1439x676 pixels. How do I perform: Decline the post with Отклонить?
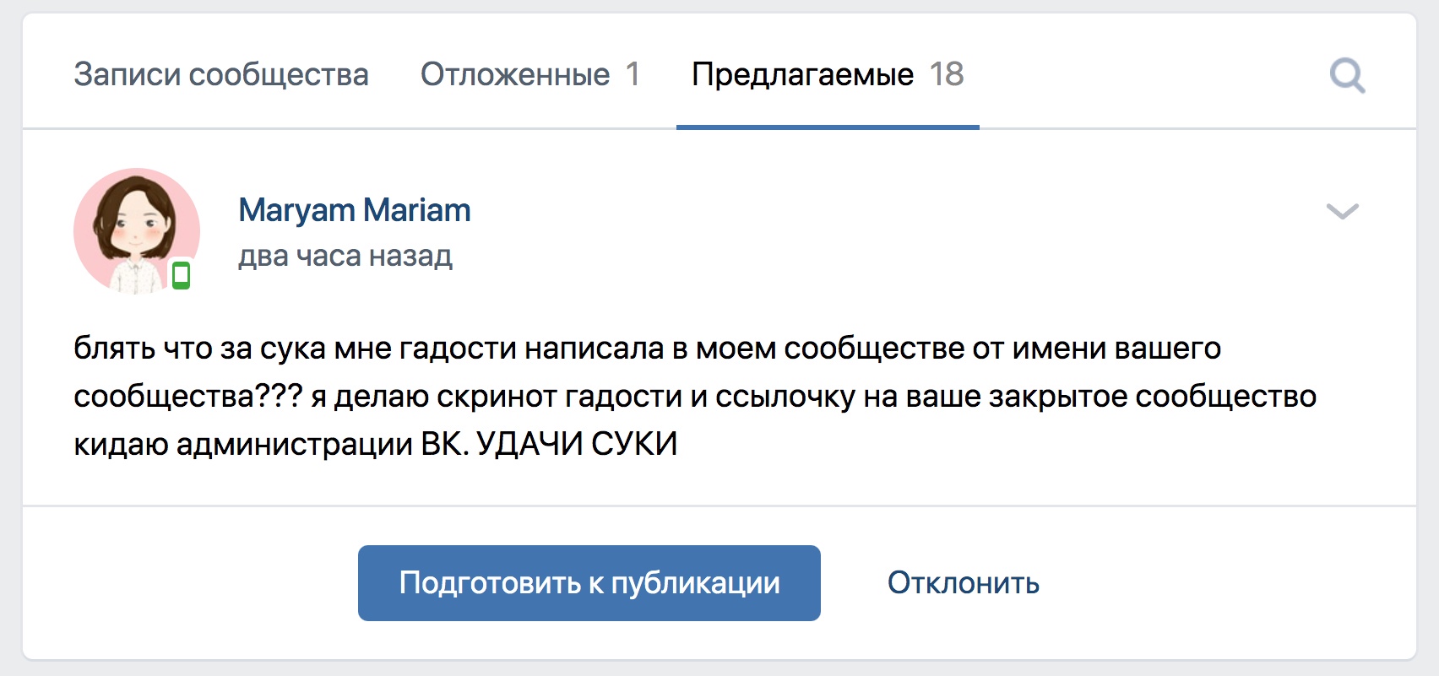tap(963, 583)
